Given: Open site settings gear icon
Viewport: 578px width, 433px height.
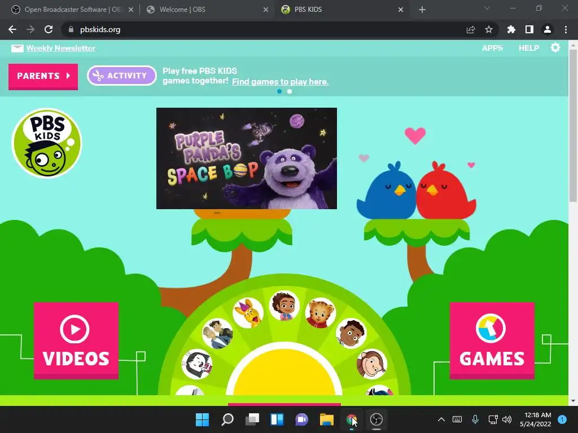Looking at the screenshot, I should click(555, 48).
